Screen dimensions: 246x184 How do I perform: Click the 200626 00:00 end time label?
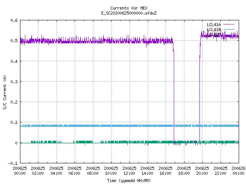coord(238,171)
